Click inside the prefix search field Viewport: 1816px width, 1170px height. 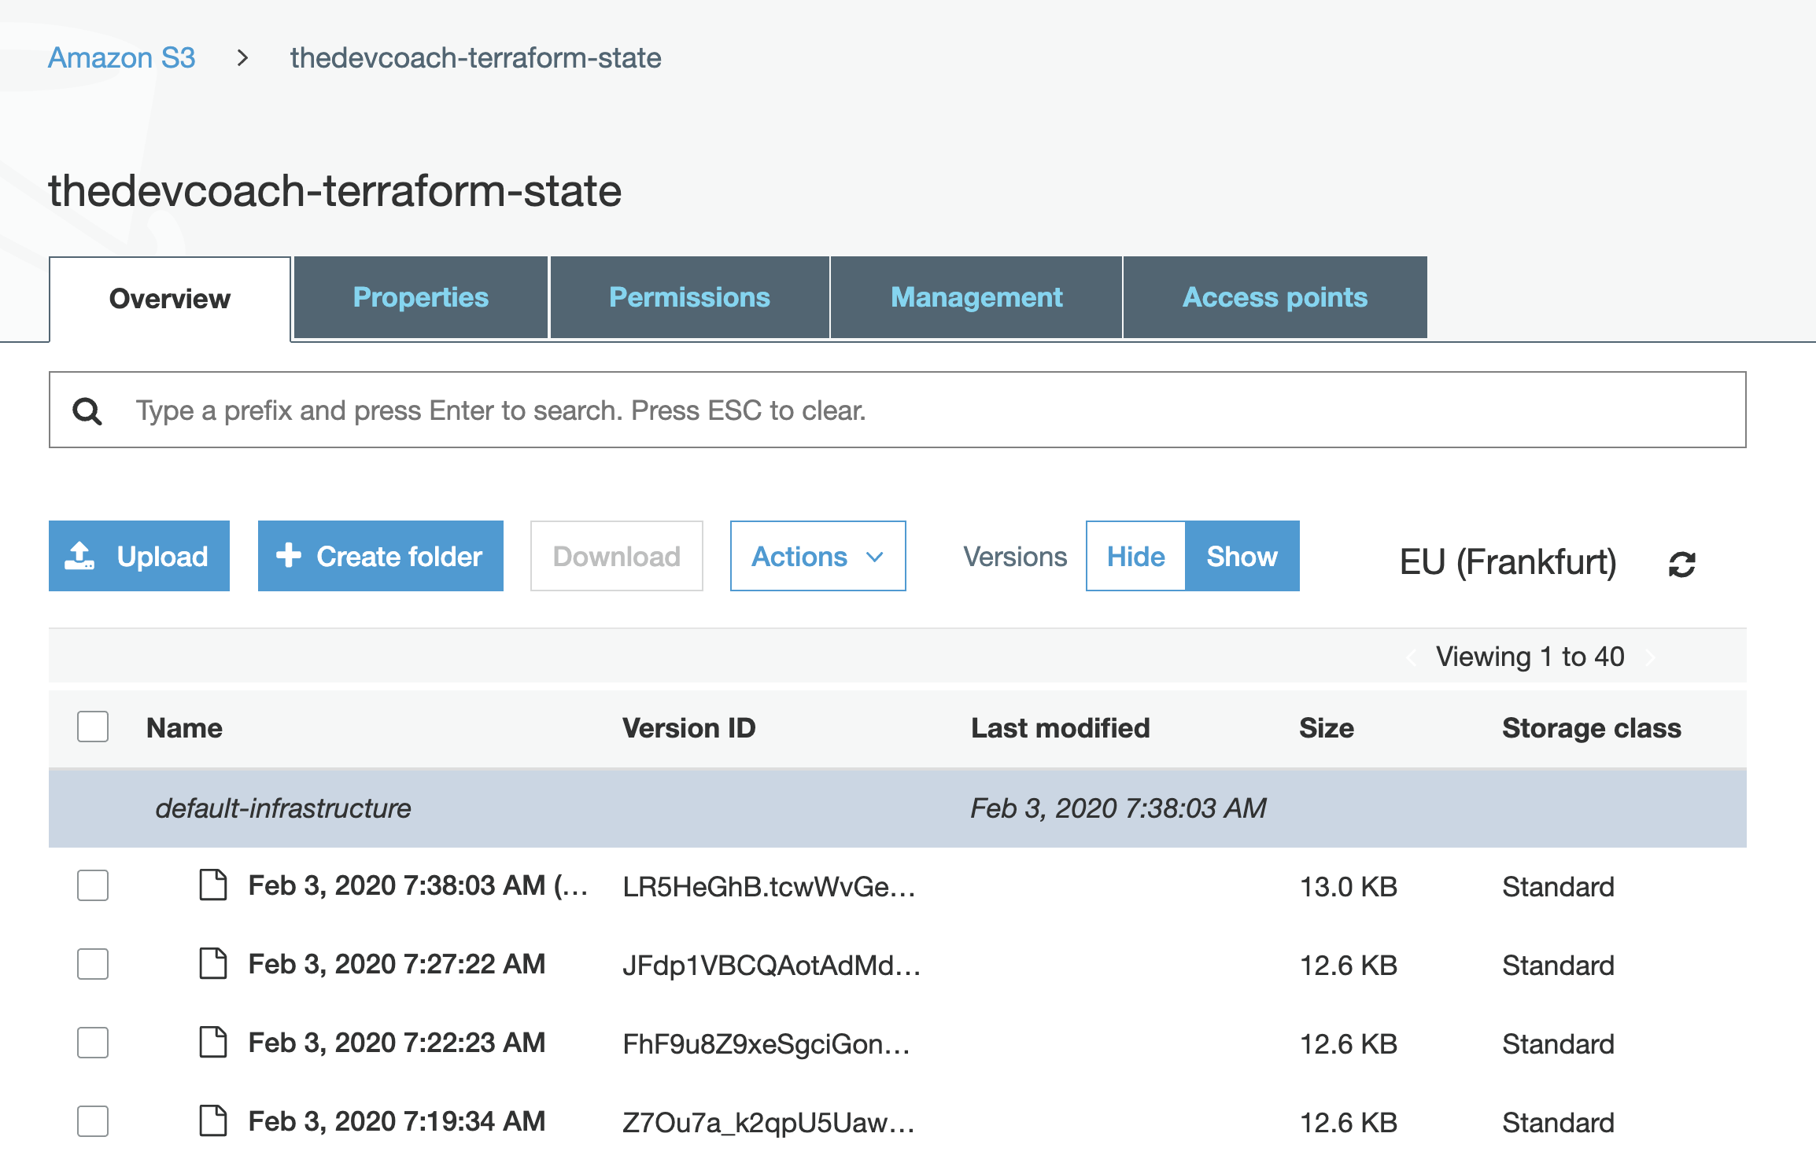tap(551, 410)
